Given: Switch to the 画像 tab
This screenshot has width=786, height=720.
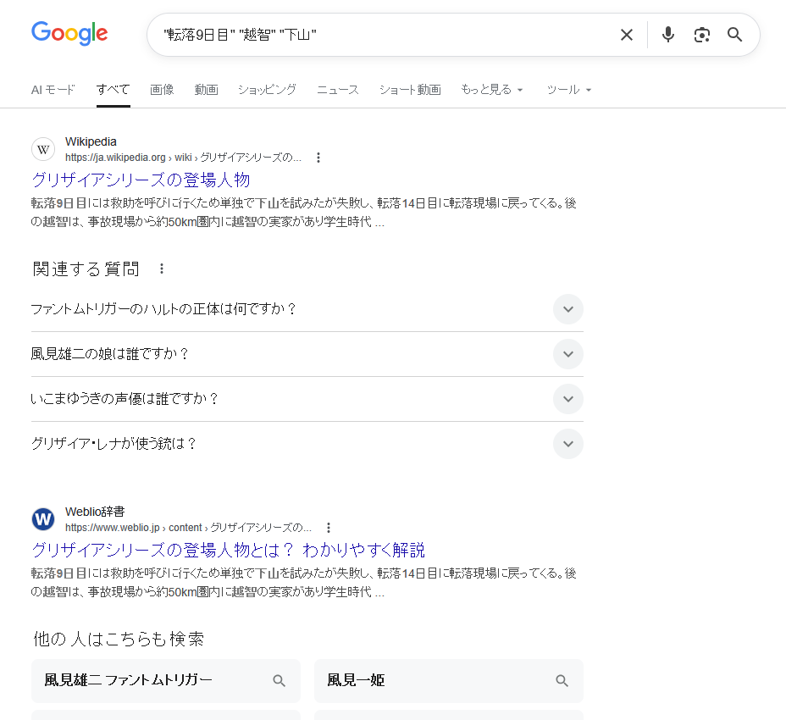Looking at the screenshot, I should [x=162, y=90].
